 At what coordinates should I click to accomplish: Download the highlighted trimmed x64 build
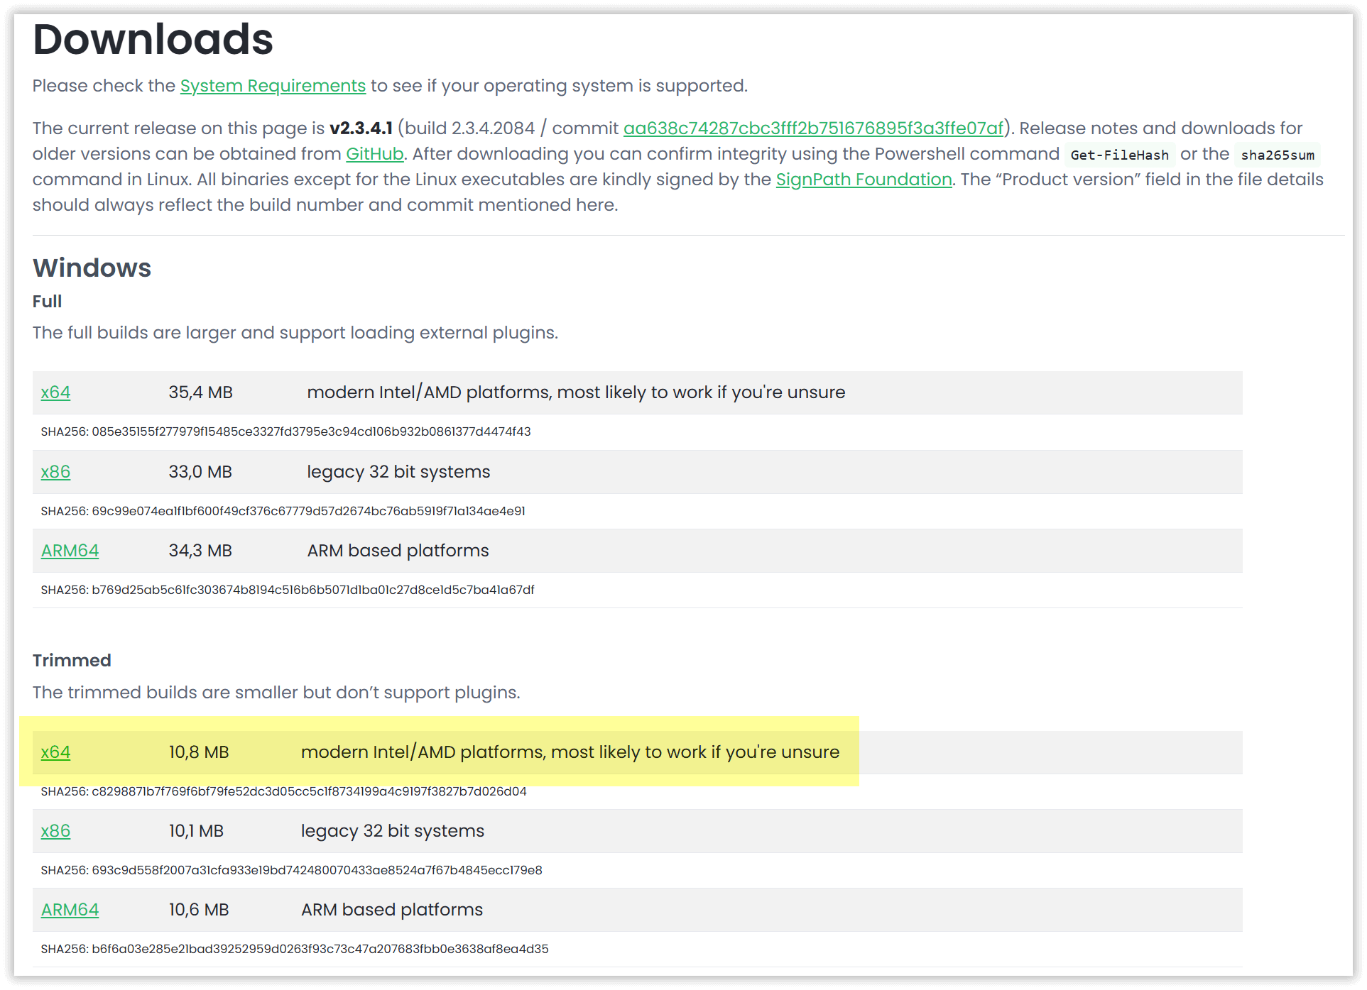click(55, 752)
